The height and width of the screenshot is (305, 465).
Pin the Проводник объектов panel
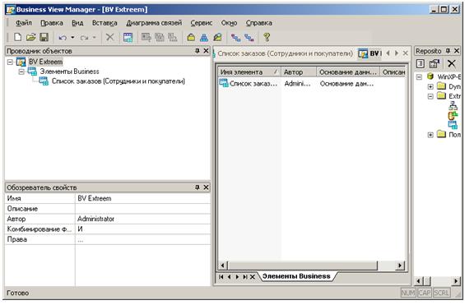pos(198,51)
